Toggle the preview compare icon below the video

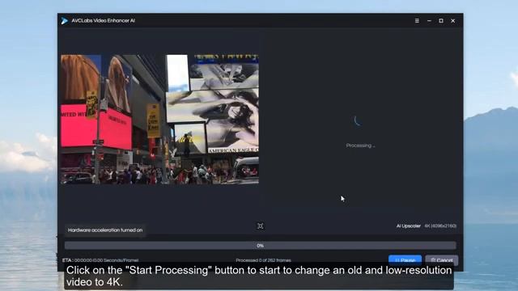[261, 226]
